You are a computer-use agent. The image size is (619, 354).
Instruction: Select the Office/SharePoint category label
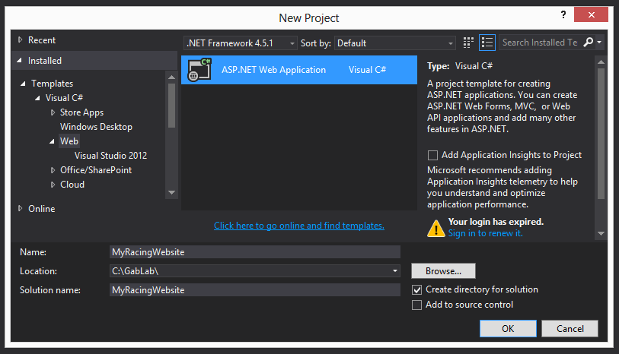click(x=96, y=170)
